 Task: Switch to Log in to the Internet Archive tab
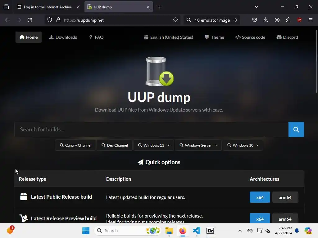coord(48,7)
